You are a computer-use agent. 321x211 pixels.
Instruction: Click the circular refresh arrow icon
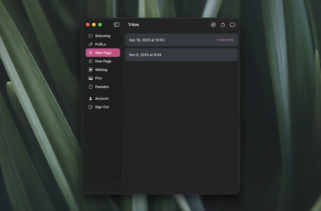(x=223, y=25)
